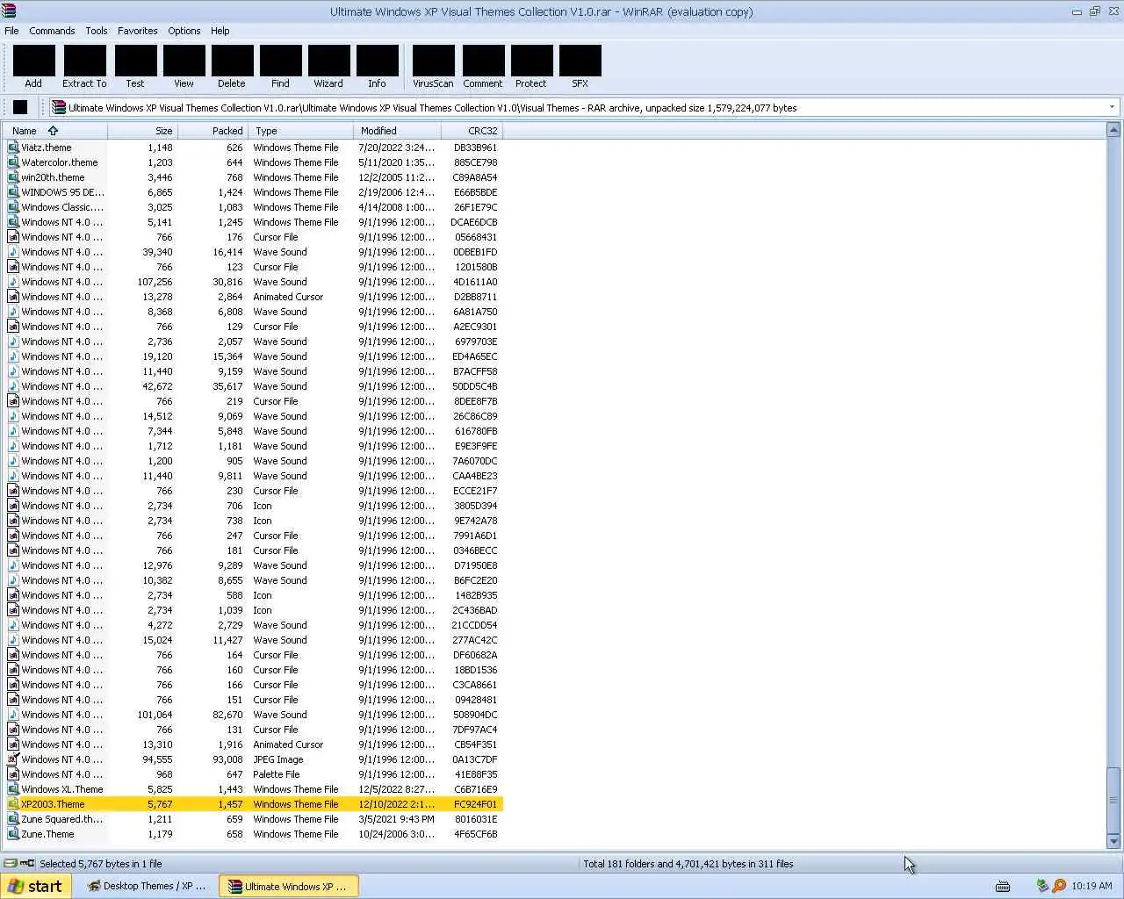The width and height of the screenshot is (1124, 899).
Task: Click the Safely Remove Hardware tray icon
Action: (x=1042, y=886)
